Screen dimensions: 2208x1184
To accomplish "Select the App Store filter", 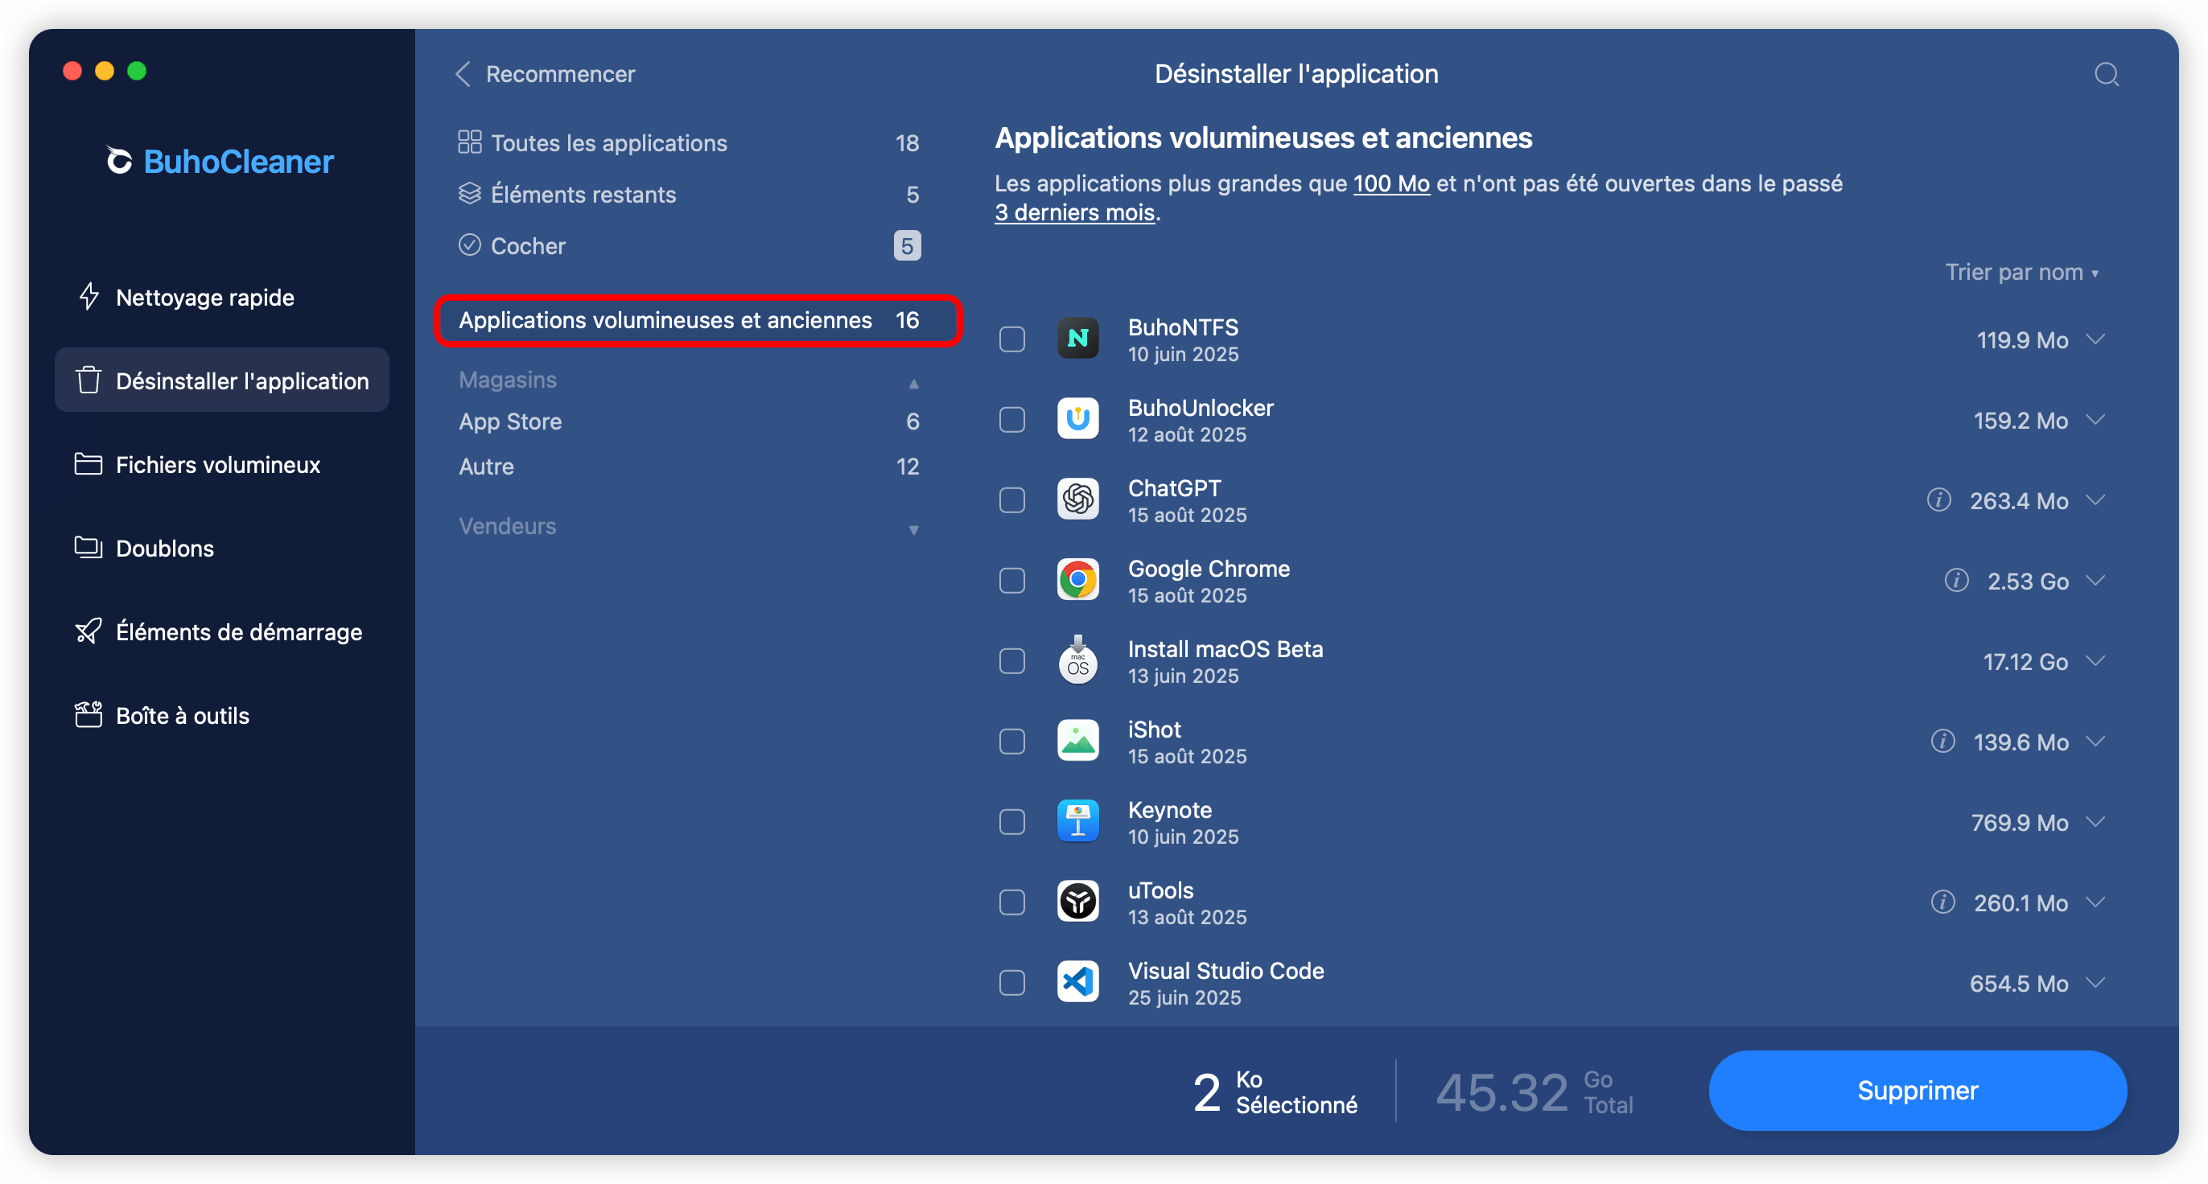I will tap(689, 421).
